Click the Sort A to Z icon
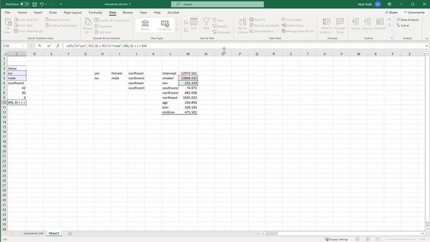Image resolution: width=430 pixels, height=242 pixels. (x=185, y=22)
